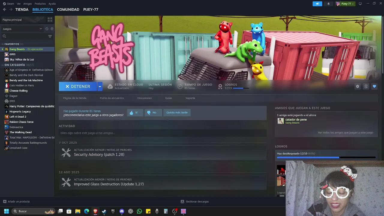The width and height of the screenshot is (384, 216).
Task: Click the Estado en Cloud icon
Action: (110, 86)
